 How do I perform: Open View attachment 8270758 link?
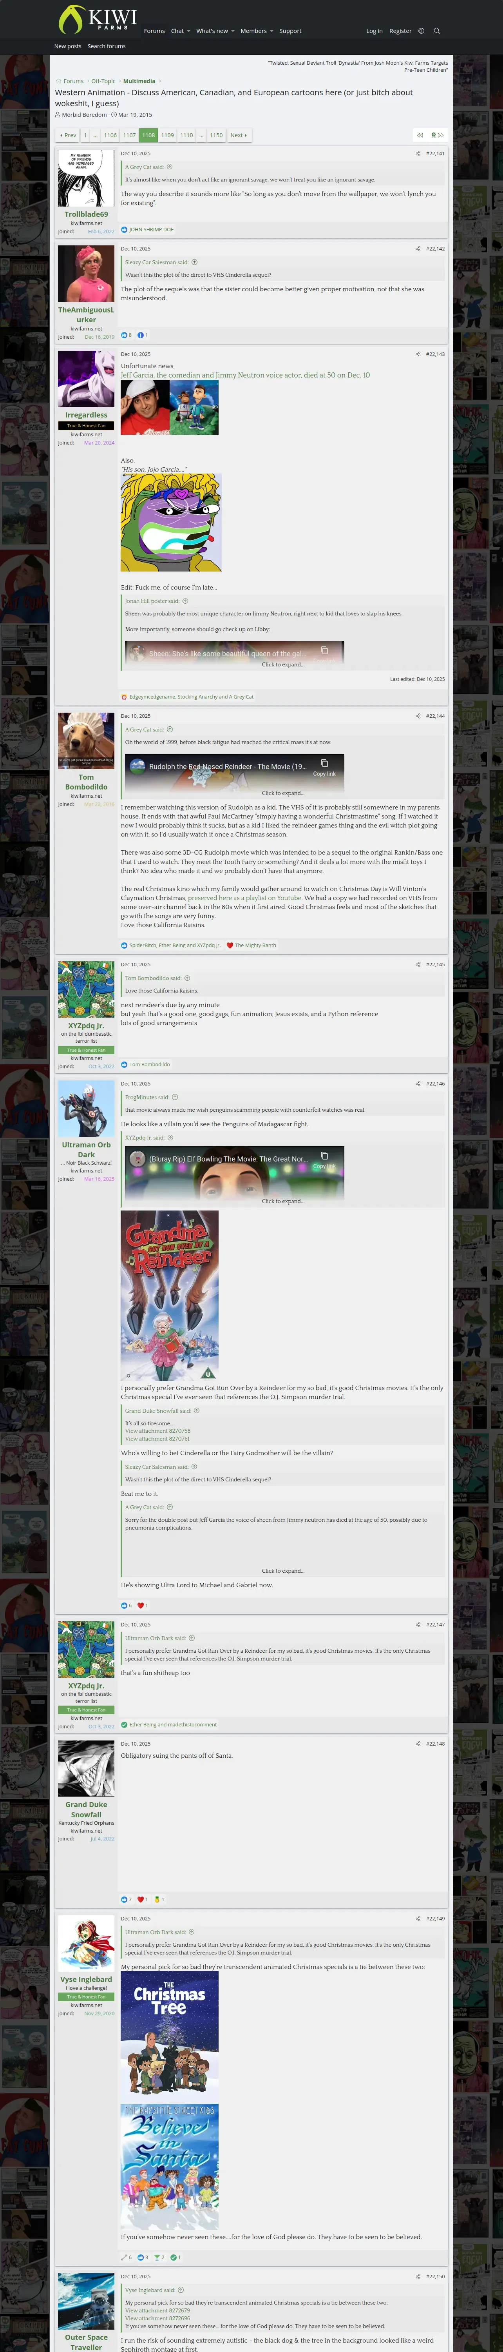[x=158, y=1431]
